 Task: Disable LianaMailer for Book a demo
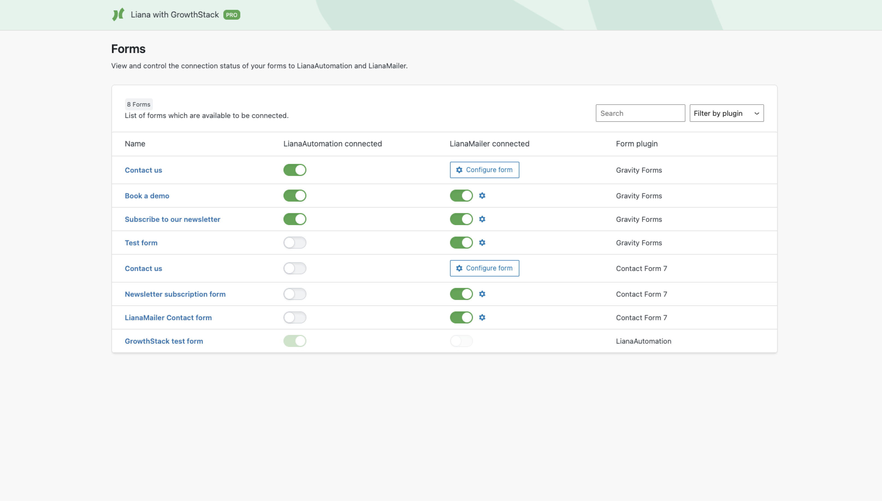tap(461, 195)
